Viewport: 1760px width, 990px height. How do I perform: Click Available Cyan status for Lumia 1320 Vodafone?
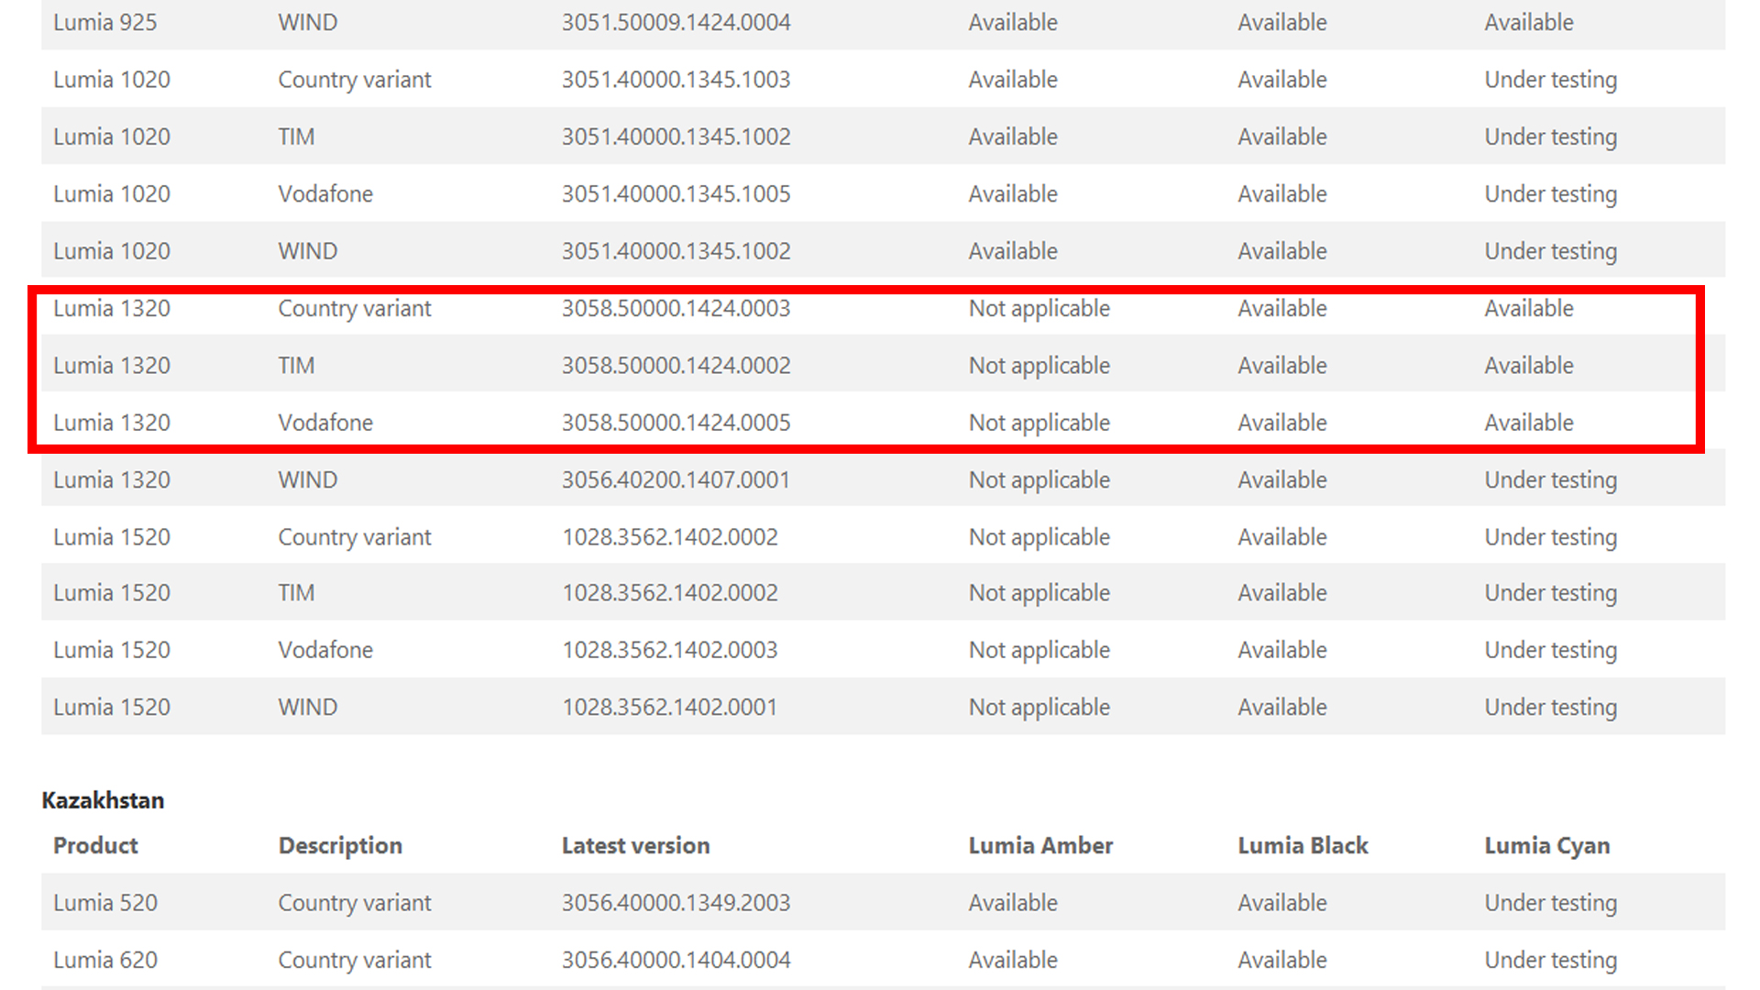pyautogui.click(x=1528, y=423)
